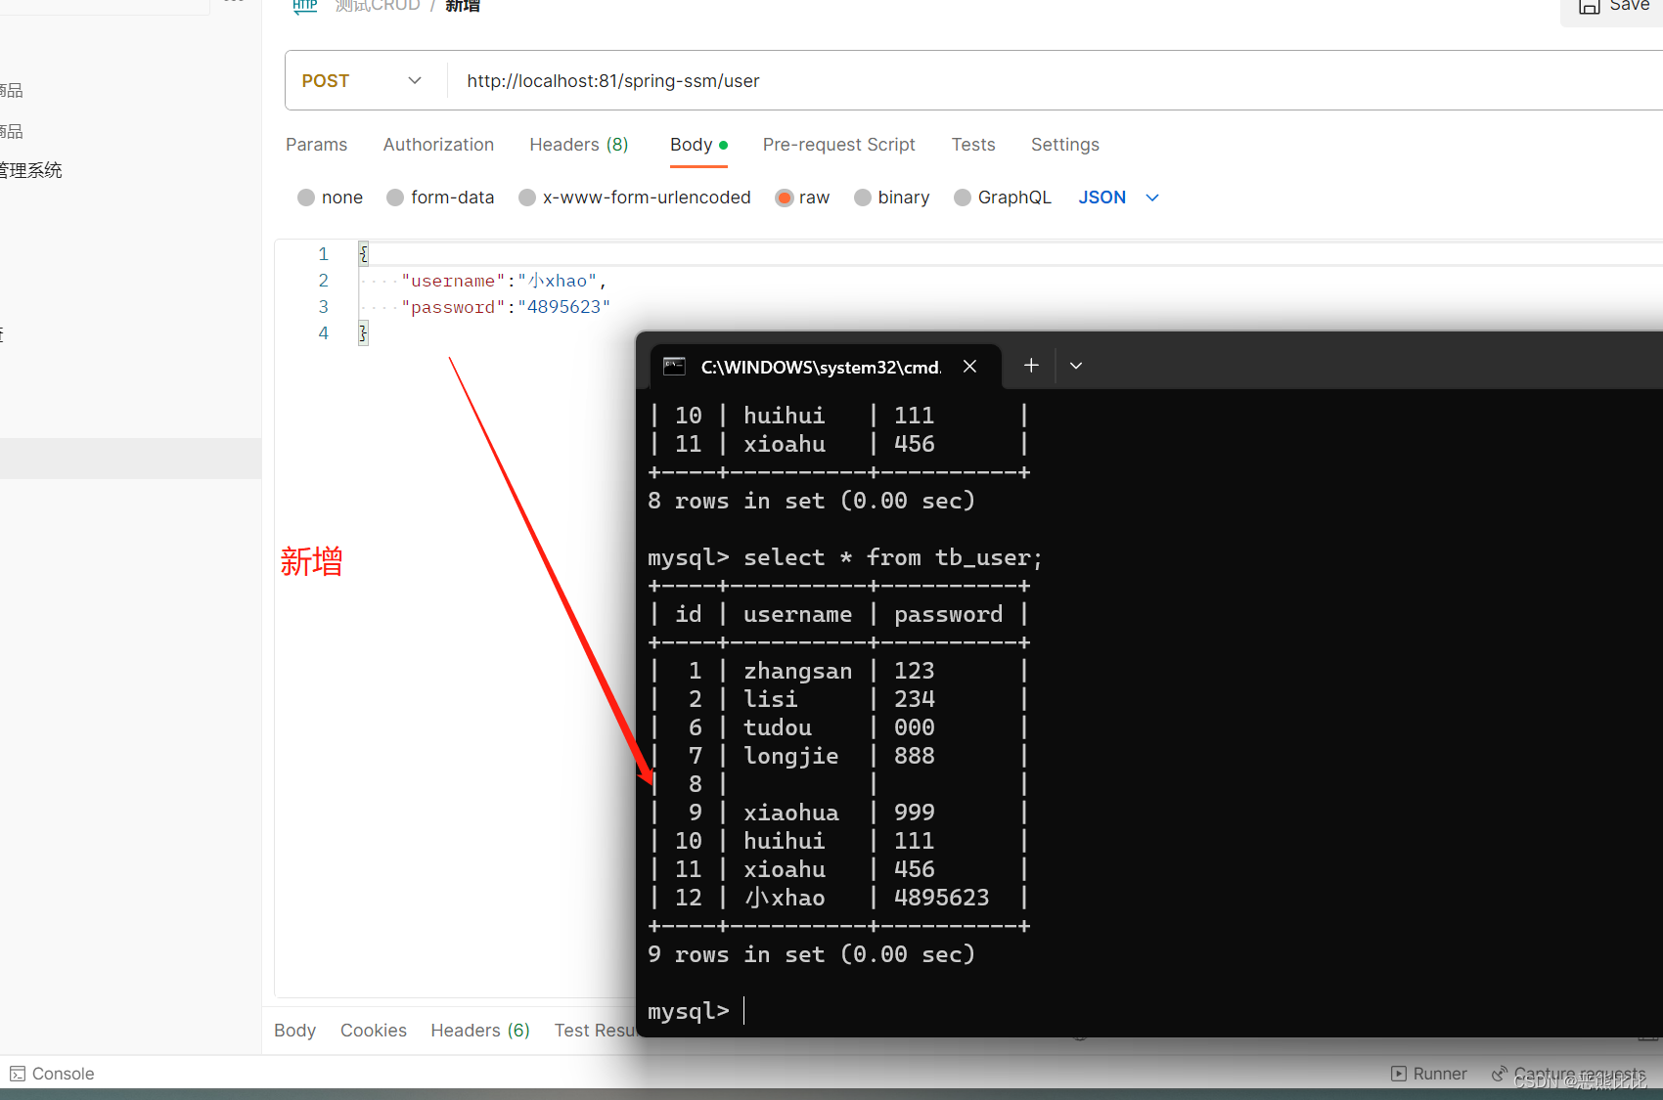Open the Console panel icon

pyautogui.click(x=17, y=1074)
